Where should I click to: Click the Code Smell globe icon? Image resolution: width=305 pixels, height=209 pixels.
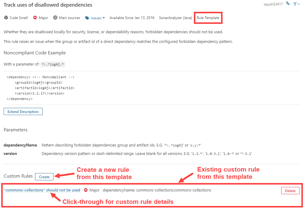click(5, 18)
